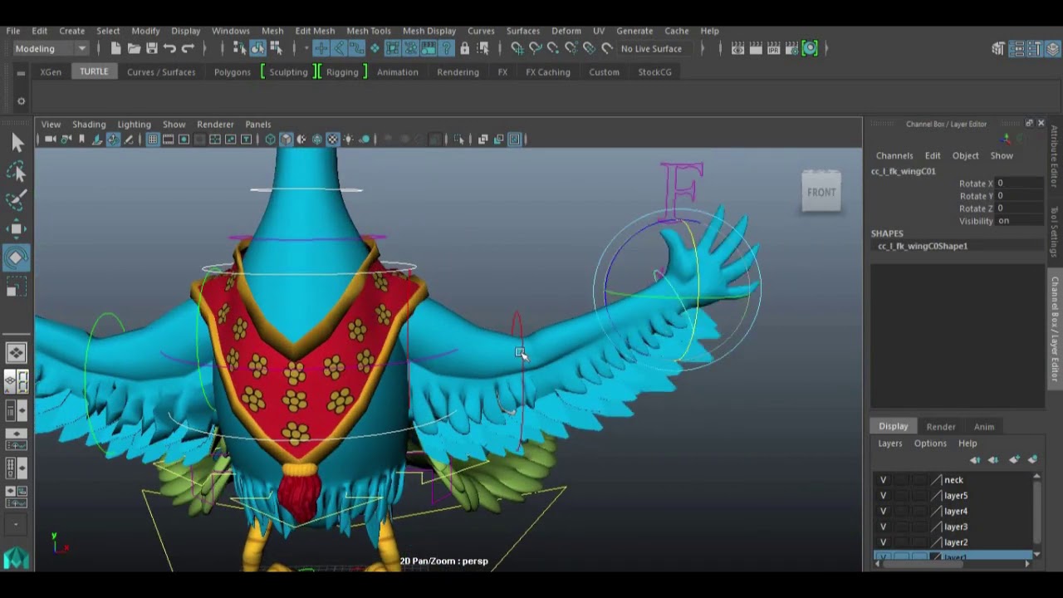1063x598 pixels.
Task: Open a scene with folder icon
Action: [x=134, y=48]
